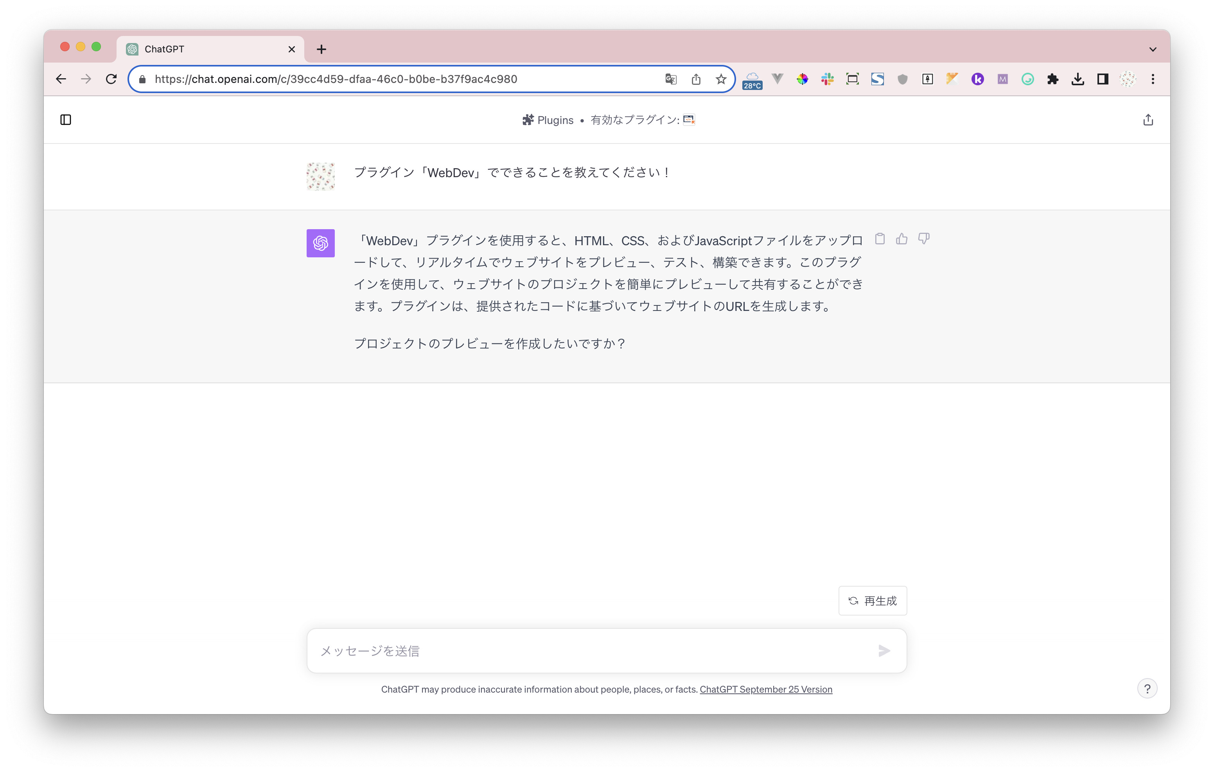Screen dimensions: 1214x772
Task: Open a new browser tab
Action: point(321,49)
